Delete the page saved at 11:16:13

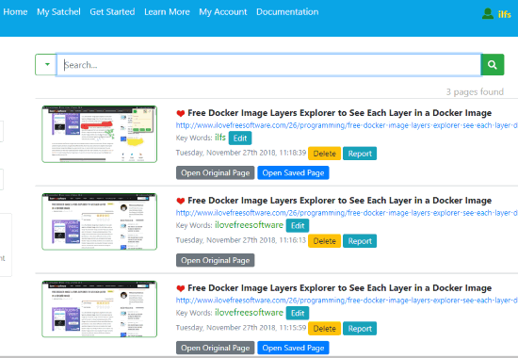[324, 241]
